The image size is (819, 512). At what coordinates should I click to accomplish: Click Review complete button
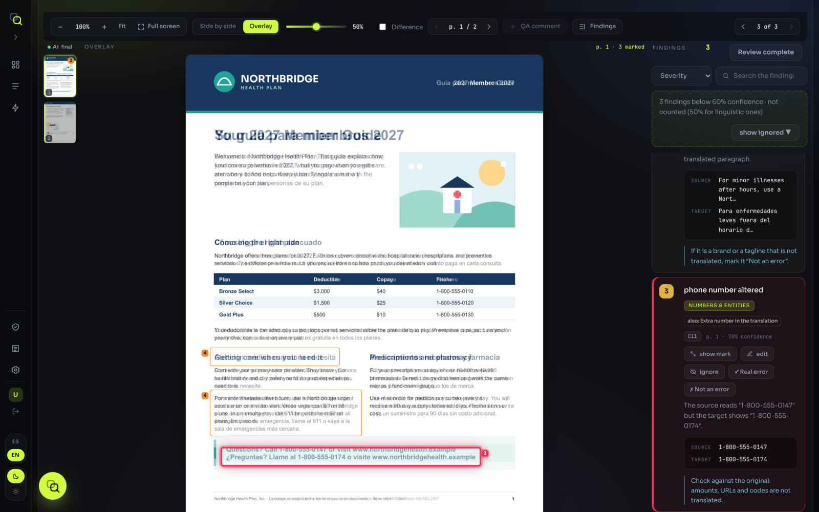coord(766,52)
